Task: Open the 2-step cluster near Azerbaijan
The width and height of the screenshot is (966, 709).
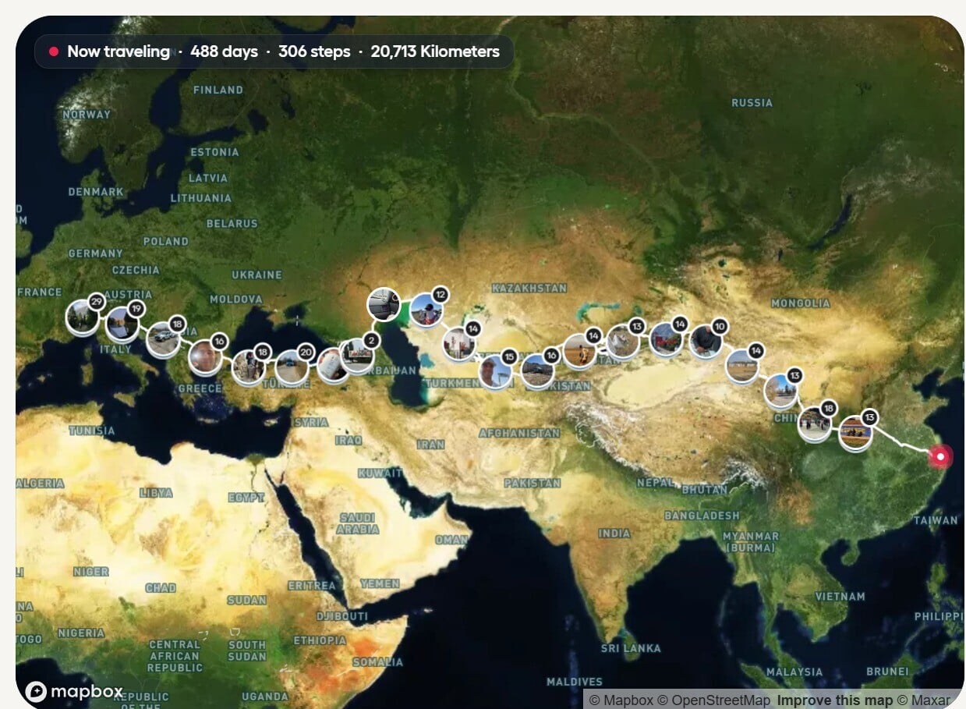Action: point(357,355)
